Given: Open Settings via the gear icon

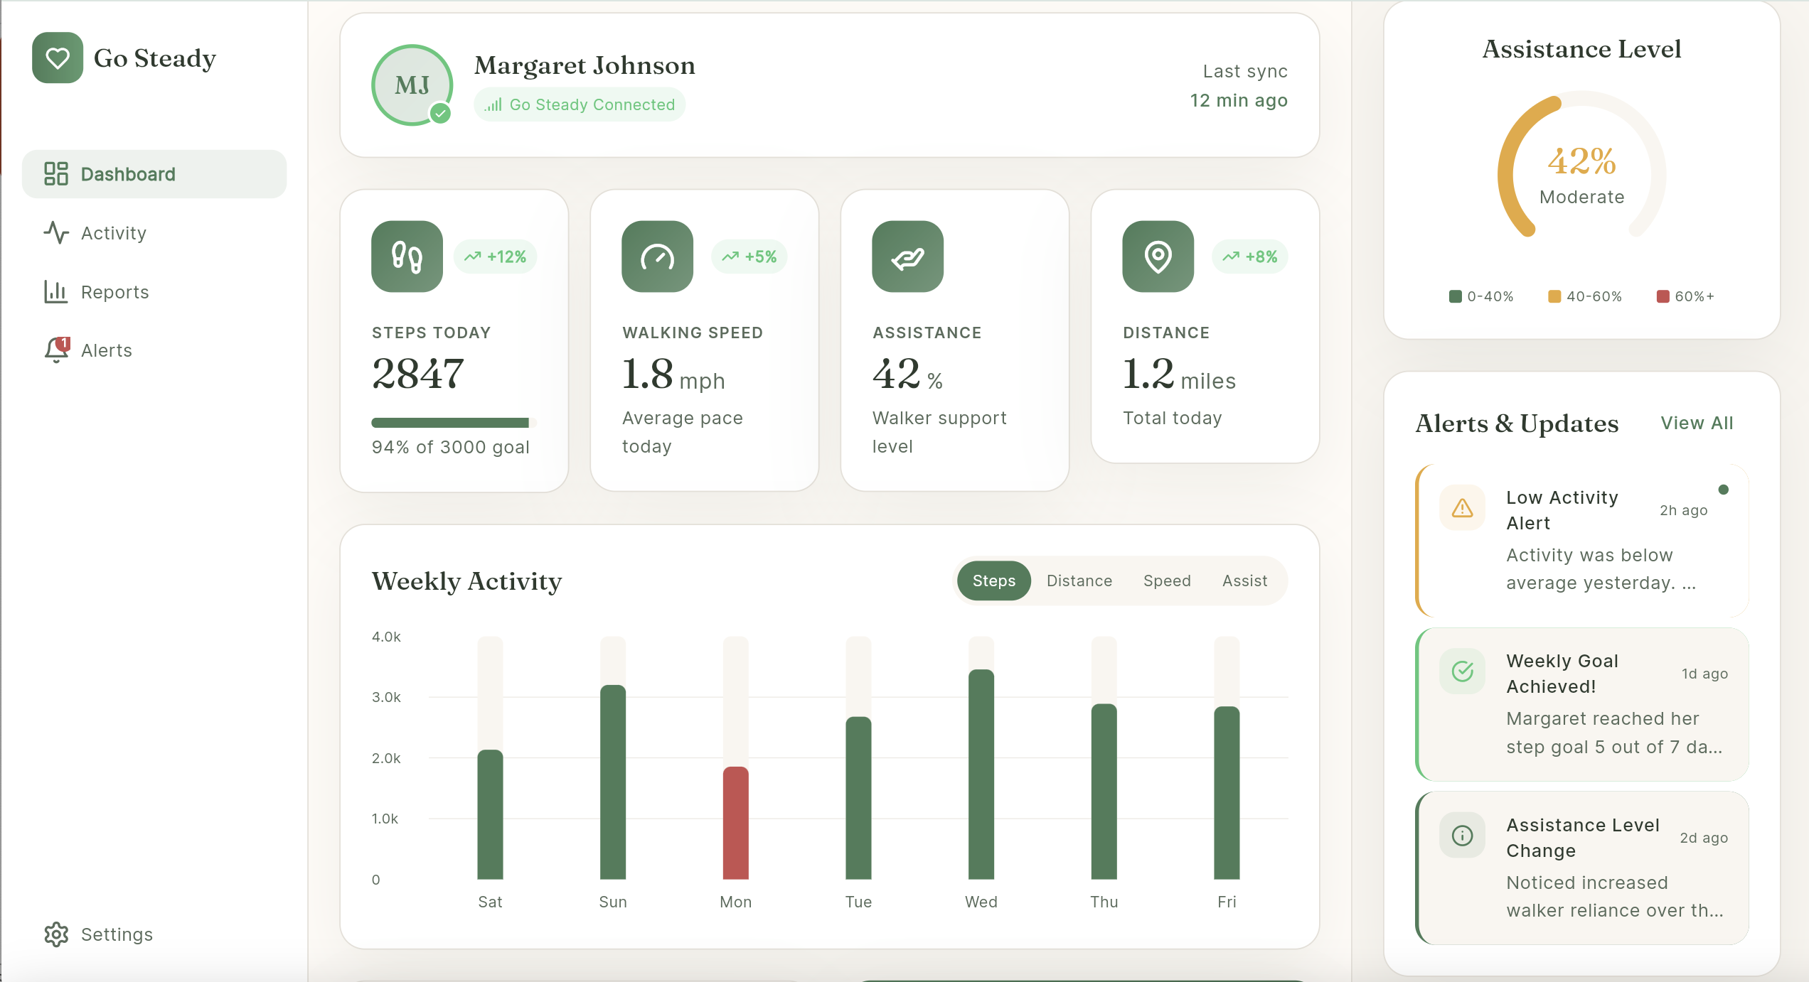Looking at the screenshot, I should 56,934.
